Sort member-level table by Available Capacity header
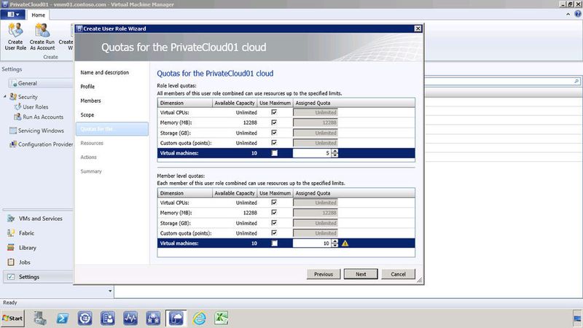Screen dimensions: 583x328 click(235, 193)
